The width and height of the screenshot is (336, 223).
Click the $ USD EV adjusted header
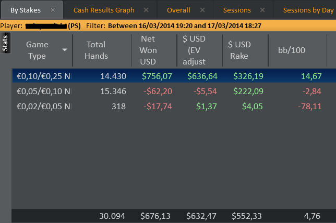tap(197, 50)
